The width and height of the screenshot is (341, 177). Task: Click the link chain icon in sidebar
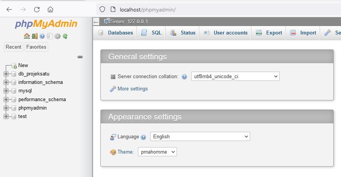[x=80, y=57]
